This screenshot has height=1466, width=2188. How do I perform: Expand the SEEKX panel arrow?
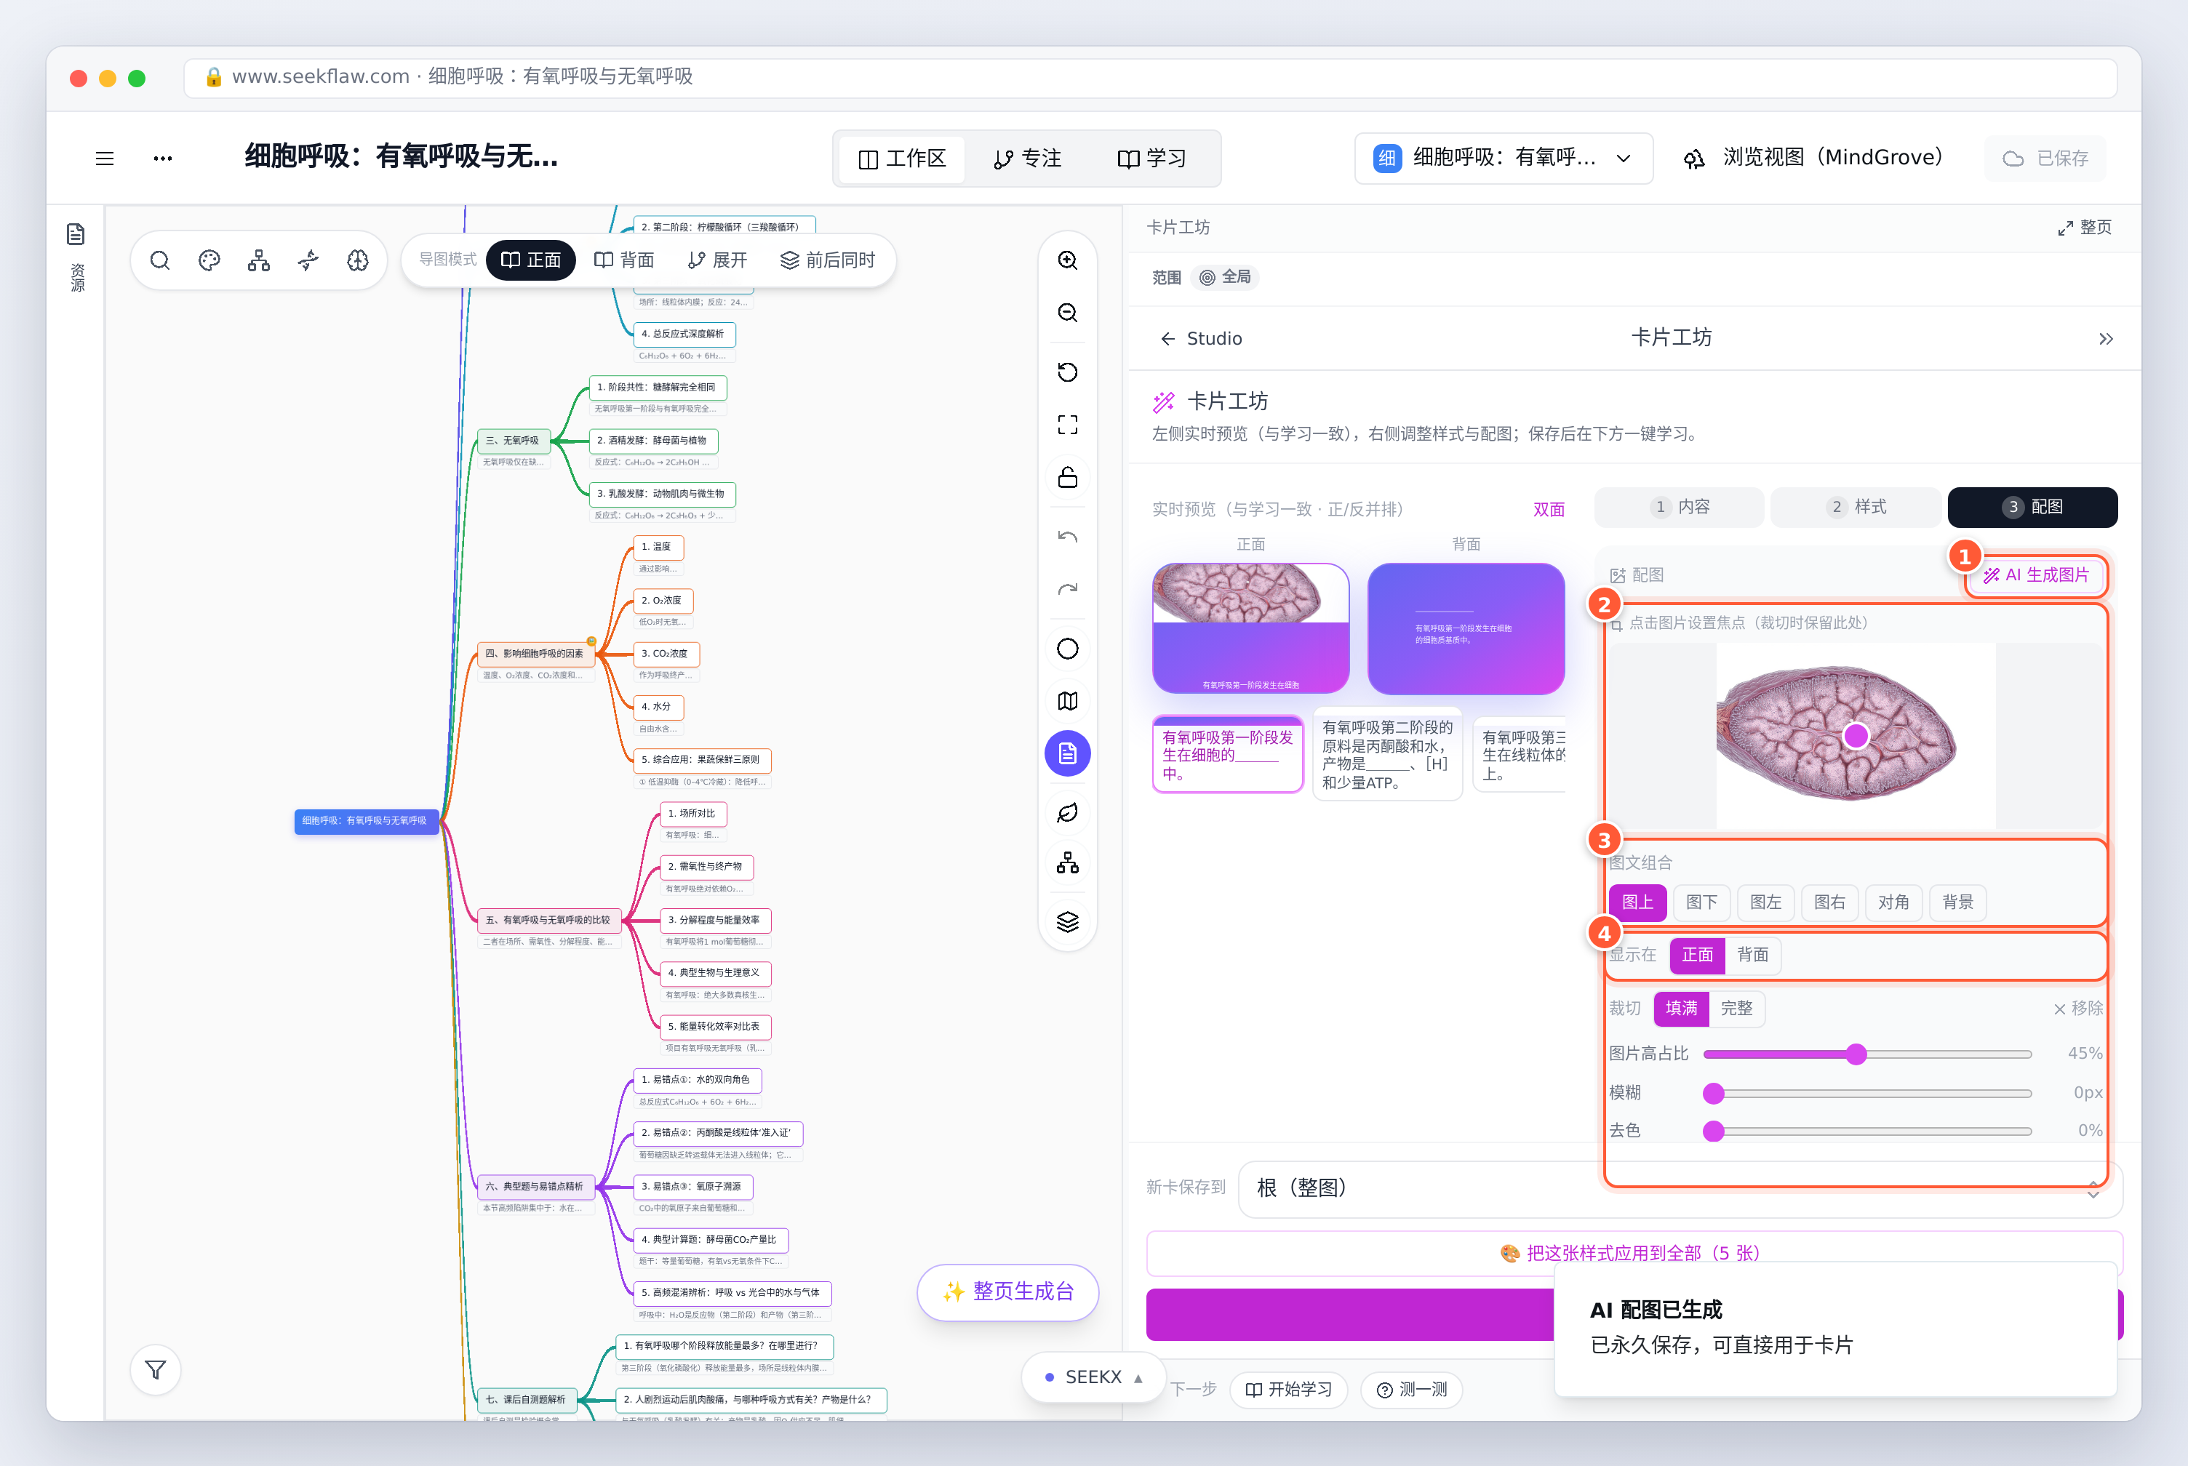click(1138, 1378)
